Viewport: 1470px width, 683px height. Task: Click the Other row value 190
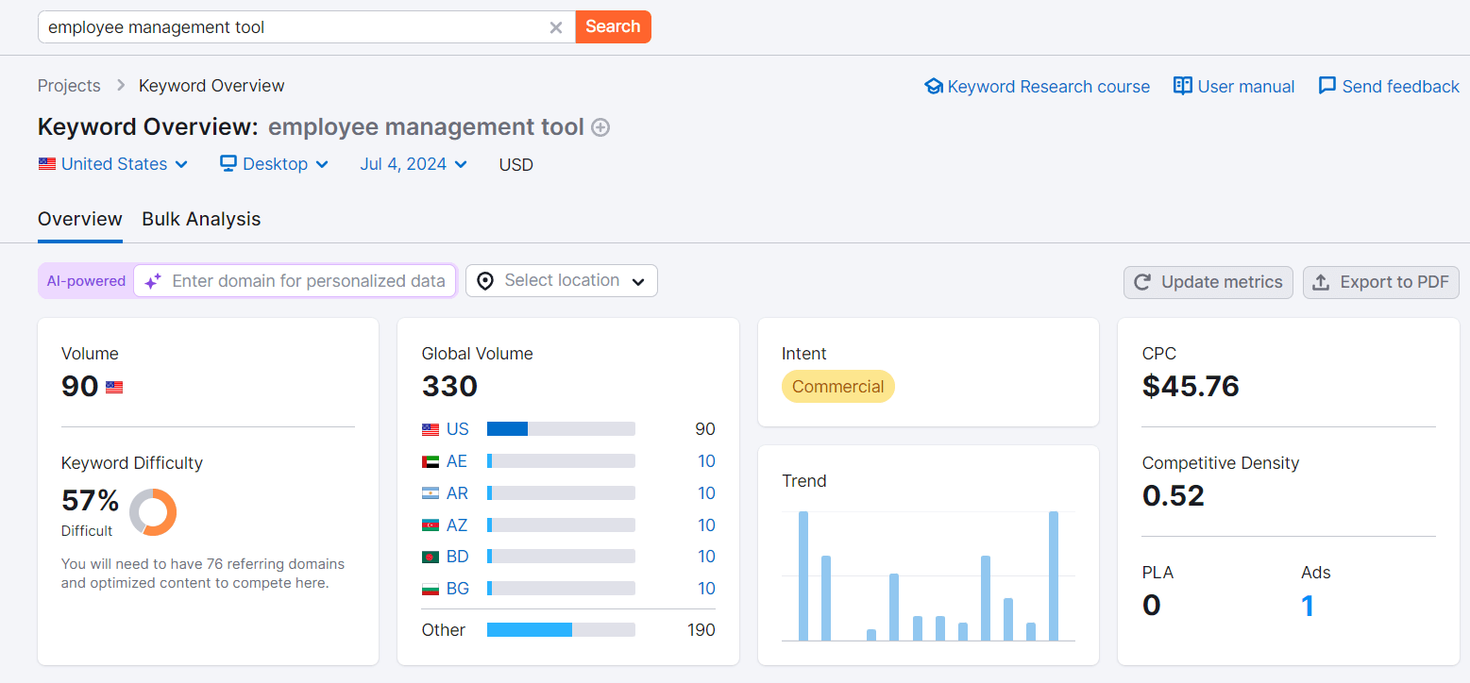pyautogui.click(x=701, y=630)
